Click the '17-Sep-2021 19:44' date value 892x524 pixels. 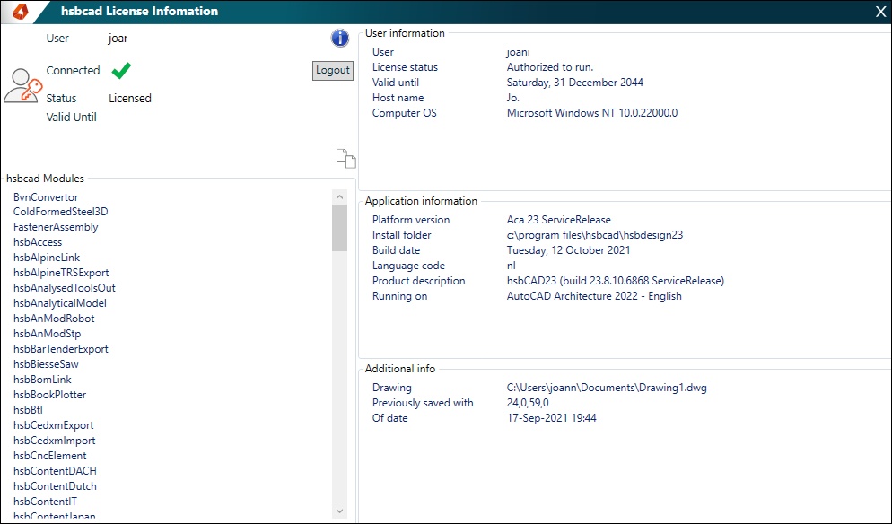(x=552, y=418)
